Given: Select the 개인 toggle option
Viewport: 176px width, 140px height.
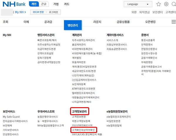Looking at the screenshot, I should [x=34, y=4].
